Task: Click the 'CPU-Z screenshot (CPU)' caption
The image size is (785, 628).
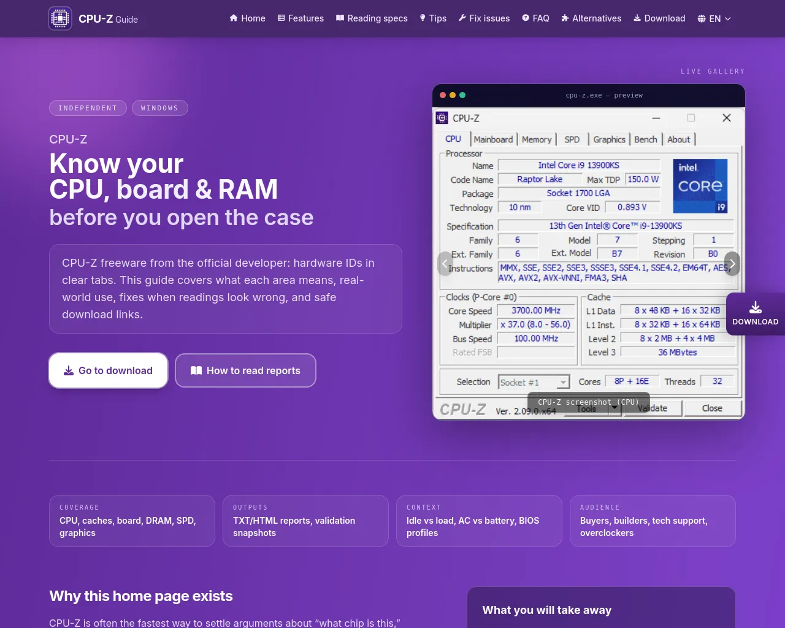Action: point(589,402)
